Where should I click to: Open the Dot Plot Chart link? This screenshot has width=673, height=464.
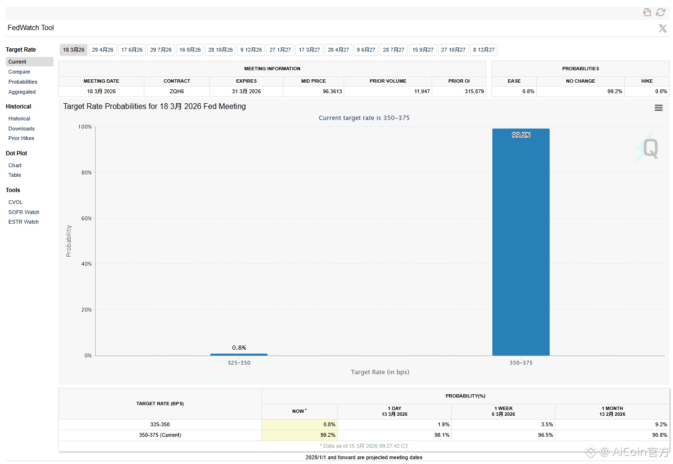pyautogui.click(x=15, y=166)
